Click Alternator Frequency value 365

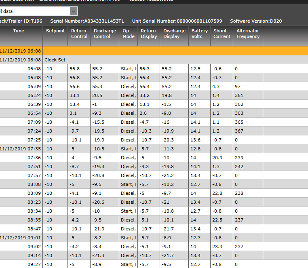point(239,122)
